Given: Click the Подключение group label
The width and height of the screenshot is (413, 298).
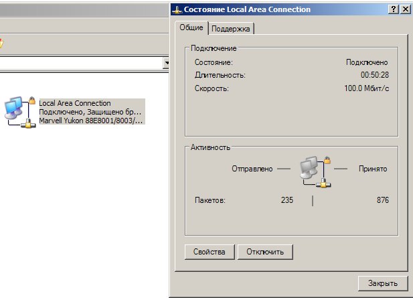Looking at the screenshot, I should pyautogui.click(x=214, y=48).
